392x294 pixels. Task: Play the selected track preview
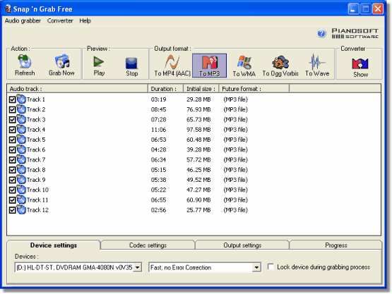(99, 66)
